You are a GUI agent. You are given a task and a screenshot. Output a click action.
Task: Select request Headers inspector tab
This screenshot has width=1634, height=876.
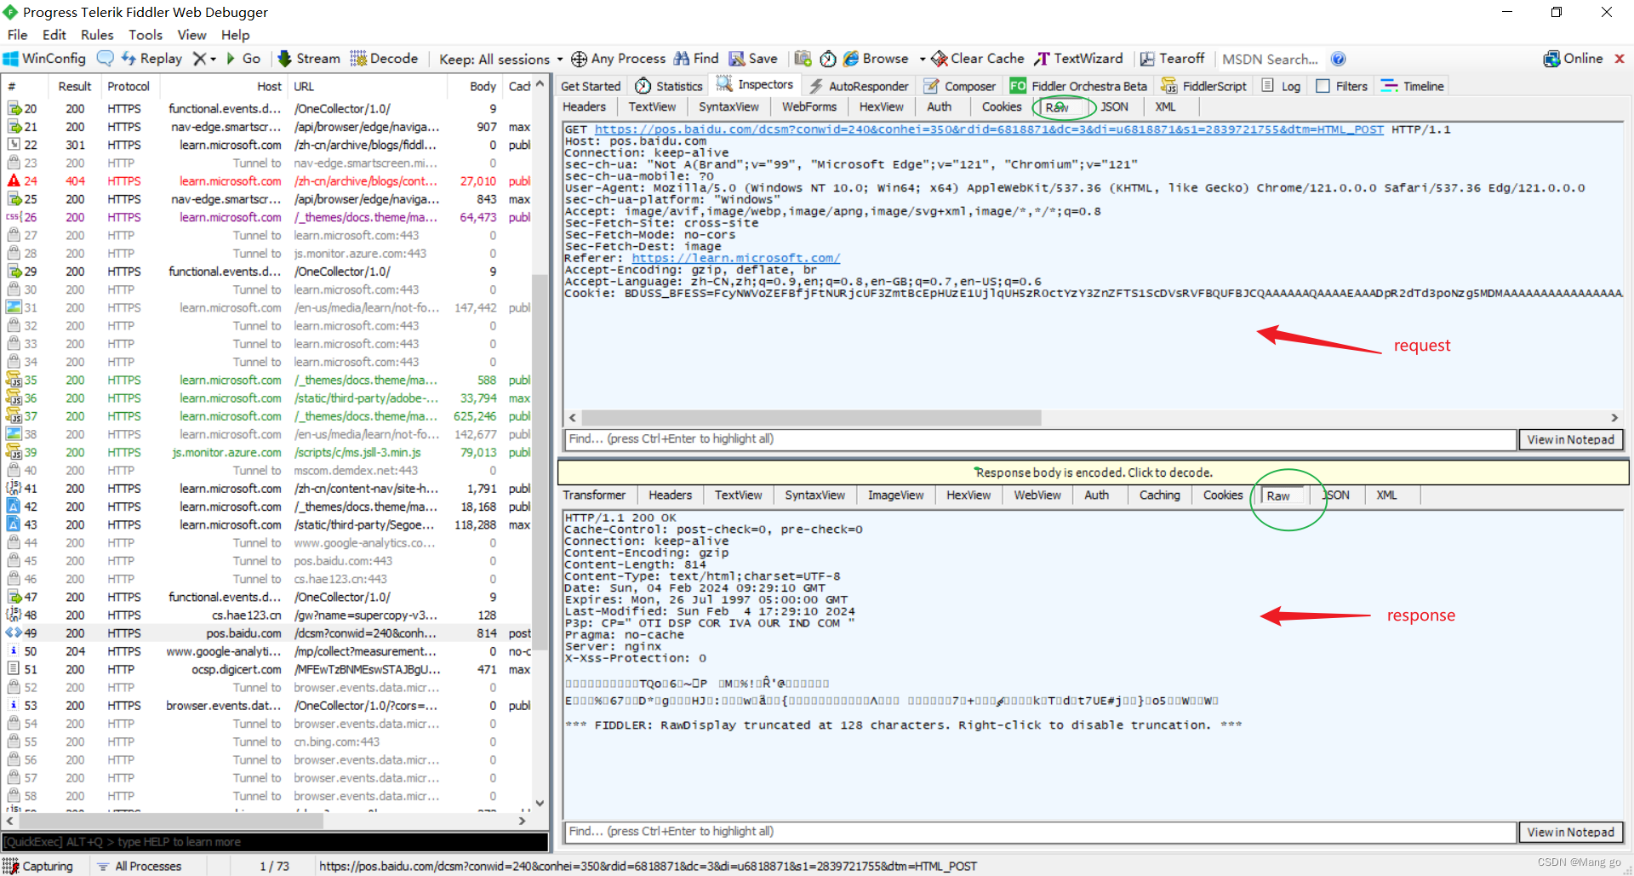(584, 106)
